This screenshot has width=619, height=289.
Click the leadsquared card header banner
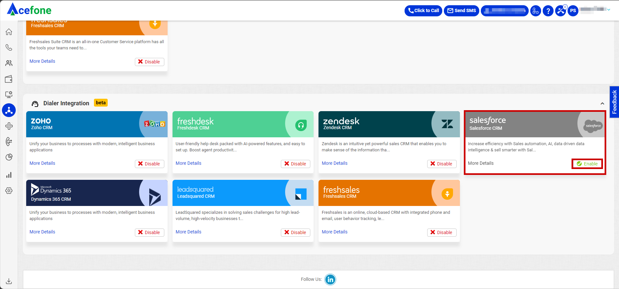(x=243, y=193)
